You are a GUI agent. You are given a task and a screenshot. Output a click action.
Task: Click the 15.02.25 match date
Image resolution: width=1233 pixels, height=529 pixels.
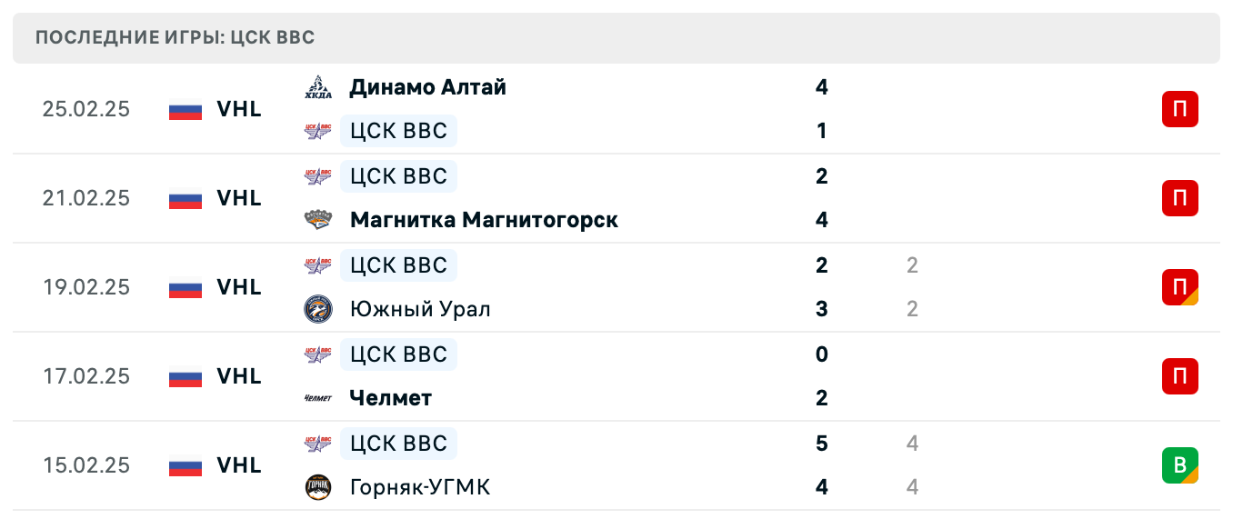[86, 465]
